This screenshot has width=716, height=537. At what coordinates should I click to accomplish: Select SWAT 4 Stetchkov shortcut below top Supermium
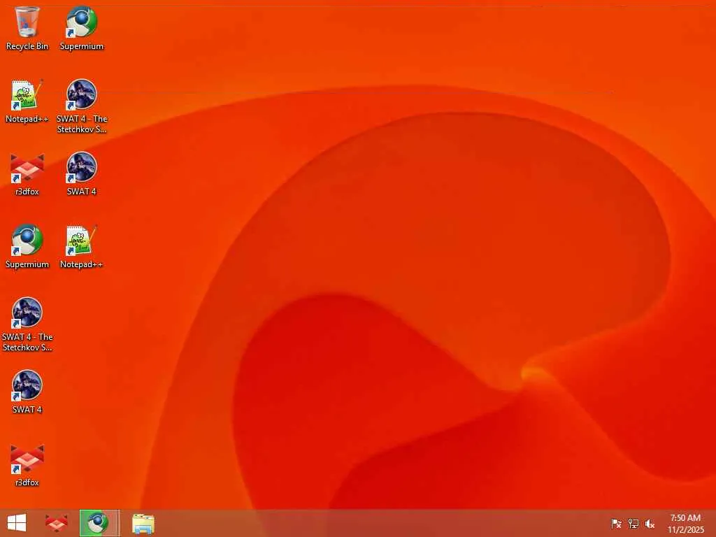(x=82, y=106)
